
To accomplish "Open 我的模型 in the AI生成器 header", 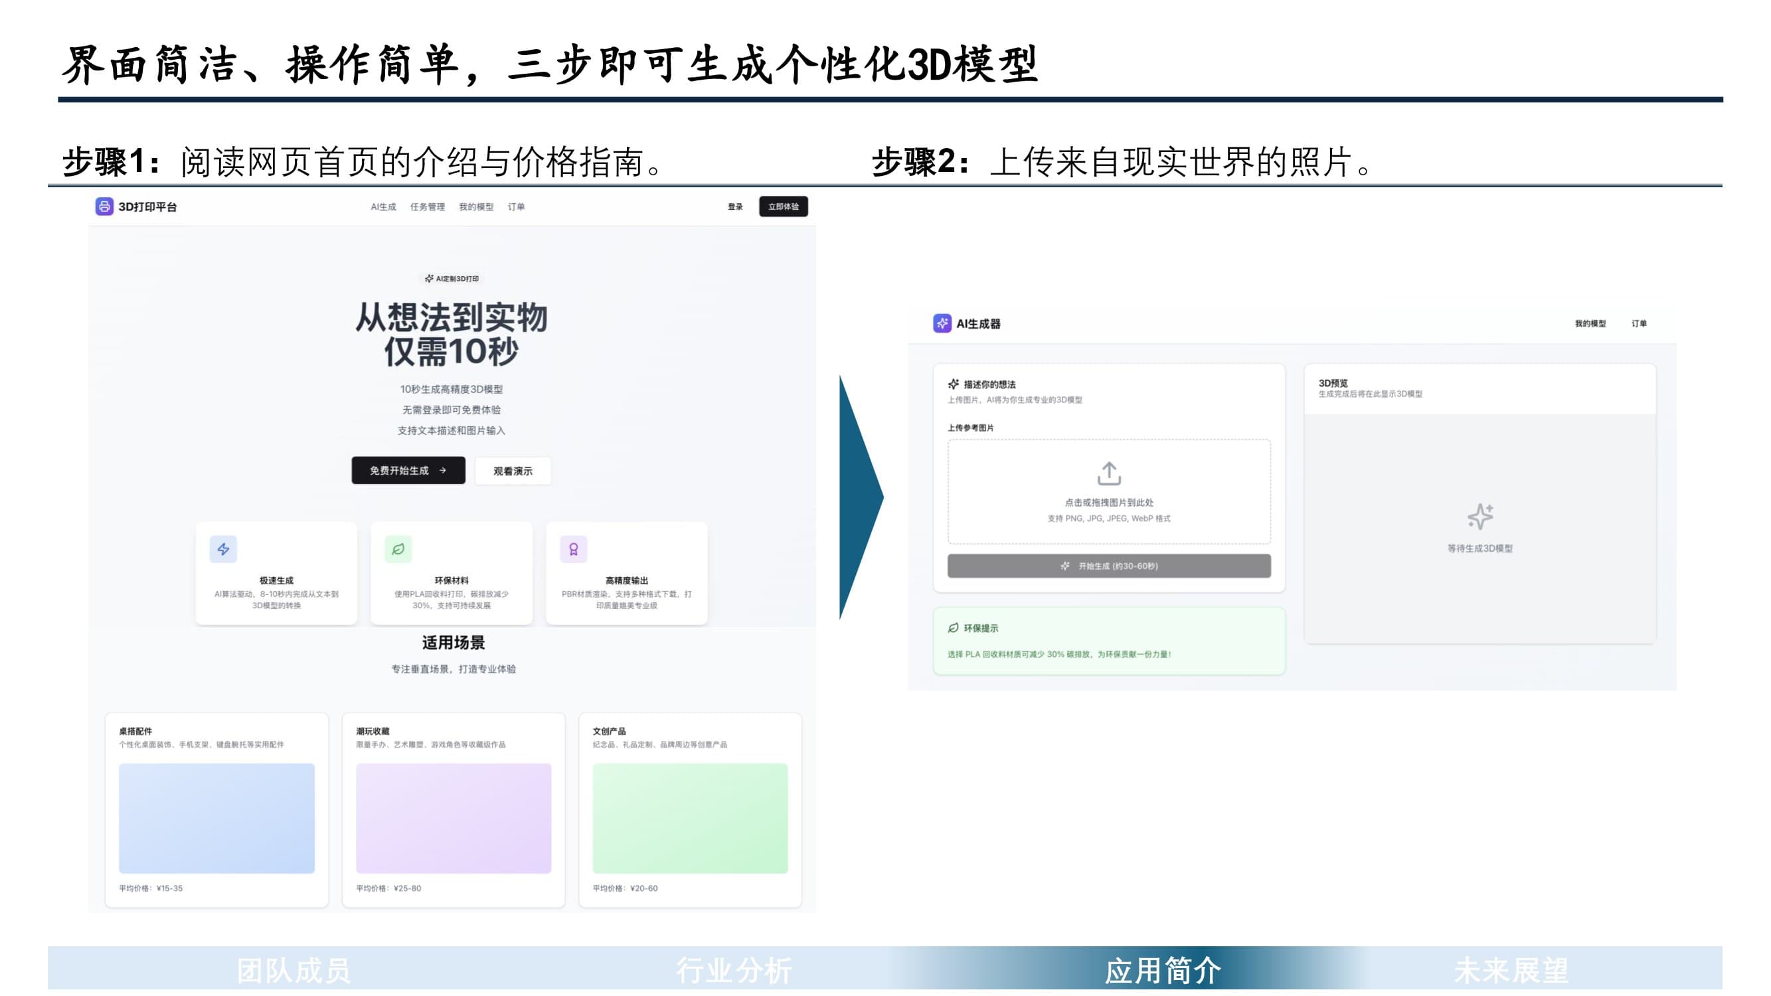I will coord(1590,323).
